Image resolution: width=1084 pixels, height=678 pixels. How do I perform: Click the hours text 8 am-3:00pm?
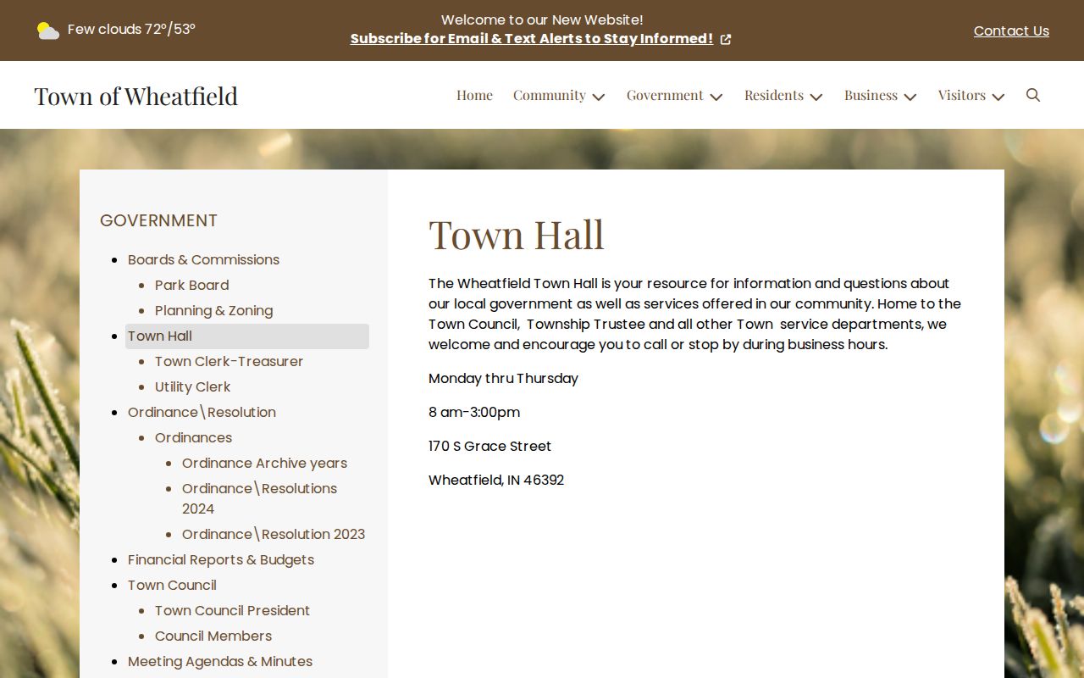[474, 412]
